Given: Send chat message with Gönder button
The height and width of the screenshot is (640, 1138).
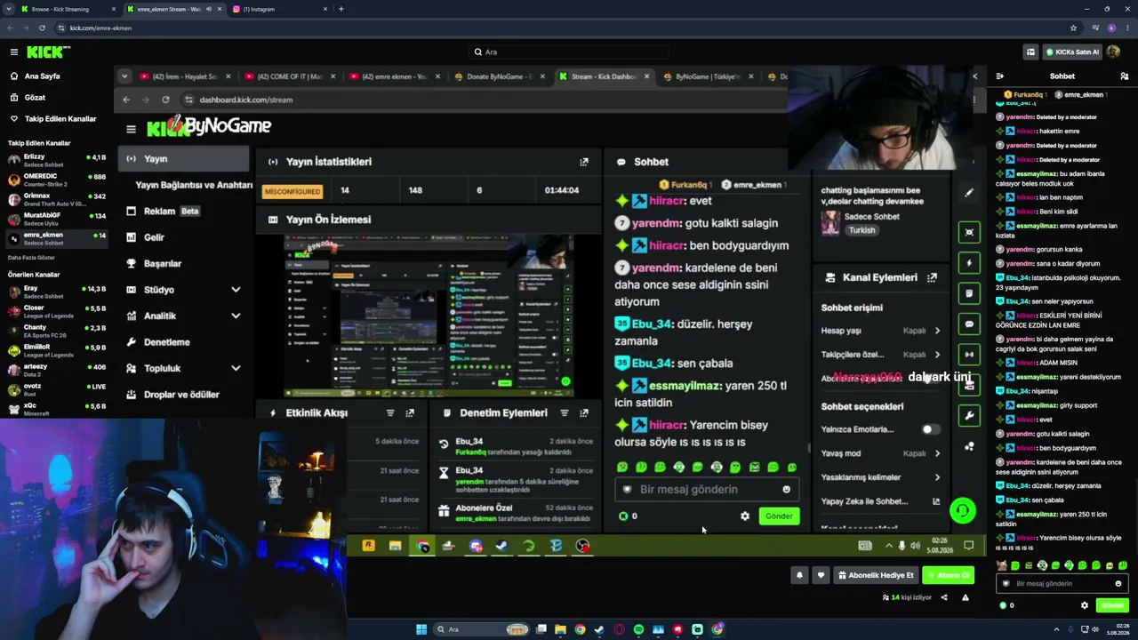Looking at the screenshot, I should tap(1112, 605).
